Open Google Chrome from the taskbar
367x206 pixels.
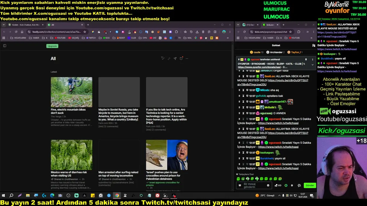pyautogui.click(x=117, y=196)
